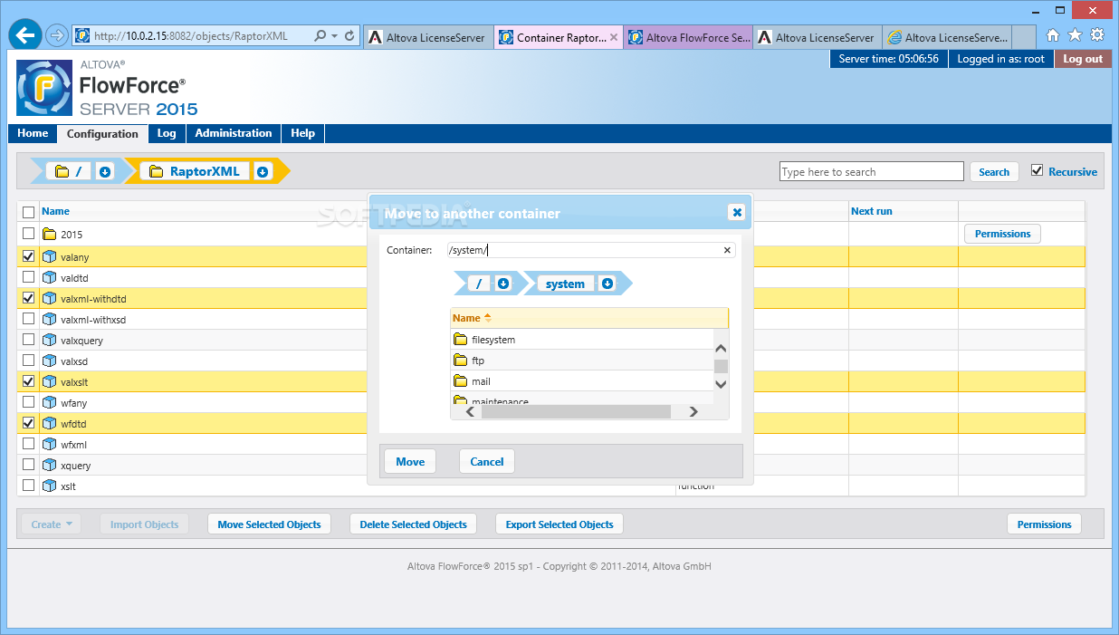Screen dimensions: 1119x635
Task: Click the ftp folder icon in dialog
Action: tap(460, 361)
